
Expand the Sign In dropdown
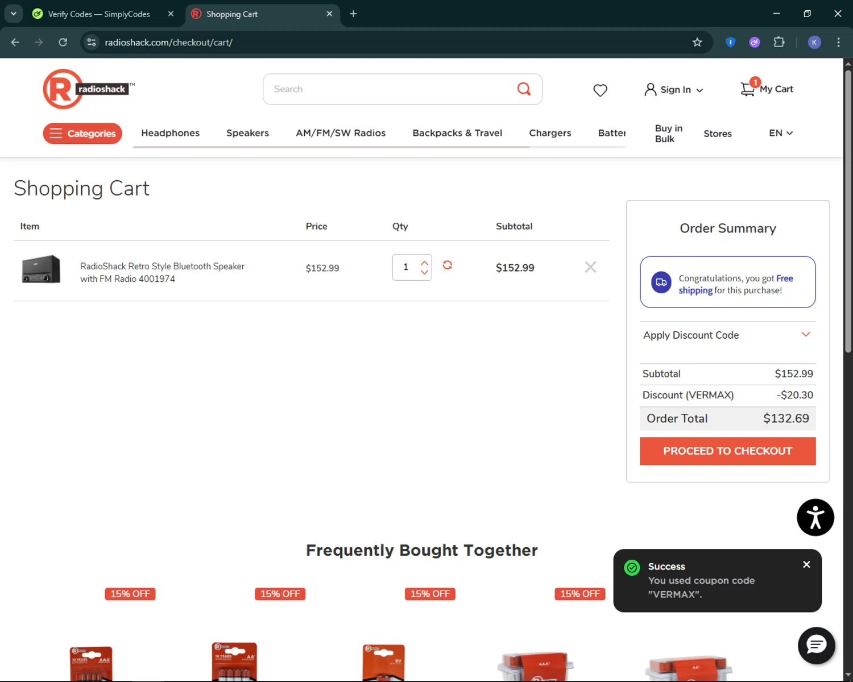(674, 89)
